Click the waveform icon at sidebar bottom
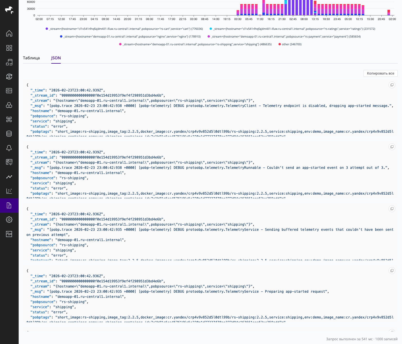Image resolution: width=402 pixels, height=344 pixels. click(x=9, y=234)
